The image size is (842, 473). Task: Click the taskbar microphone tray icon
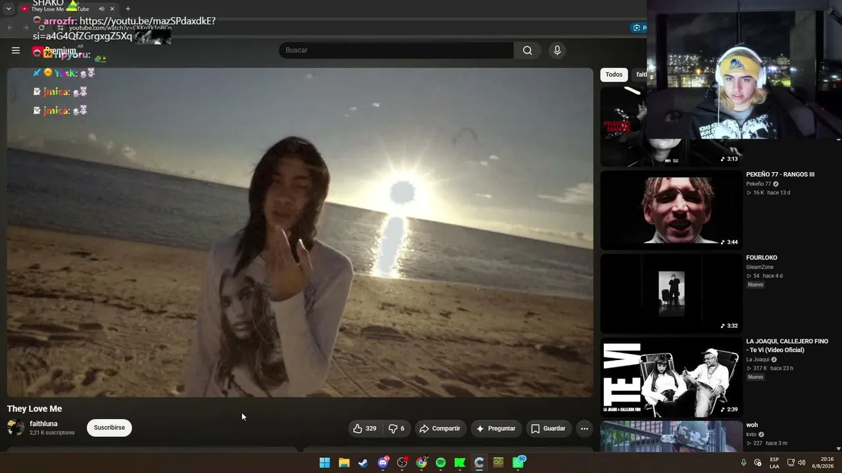tap(743, 462)
